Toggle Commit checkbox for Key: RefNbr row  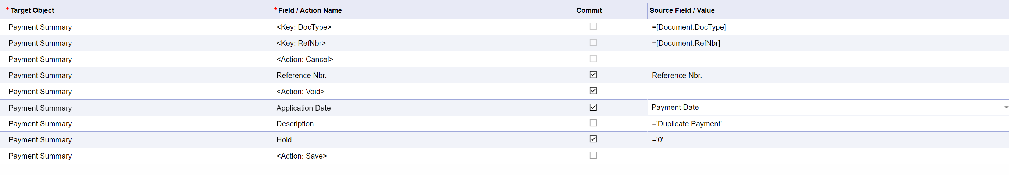pyautogui.click(x=593, y=42)
